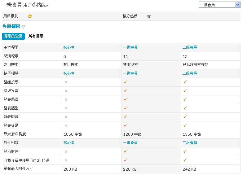Screen dimensions: 243x175
Task: Click the 自我介紹 [img] 代碼 checkmark under 一級會員
Action: coord(126,160)
